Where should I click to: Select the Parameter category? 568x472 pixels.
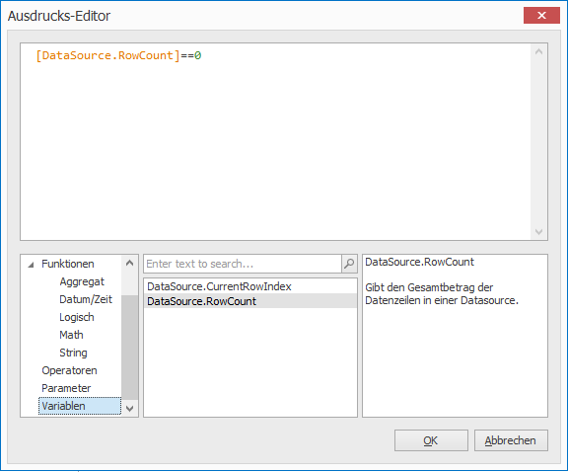[x=66, y=388]
